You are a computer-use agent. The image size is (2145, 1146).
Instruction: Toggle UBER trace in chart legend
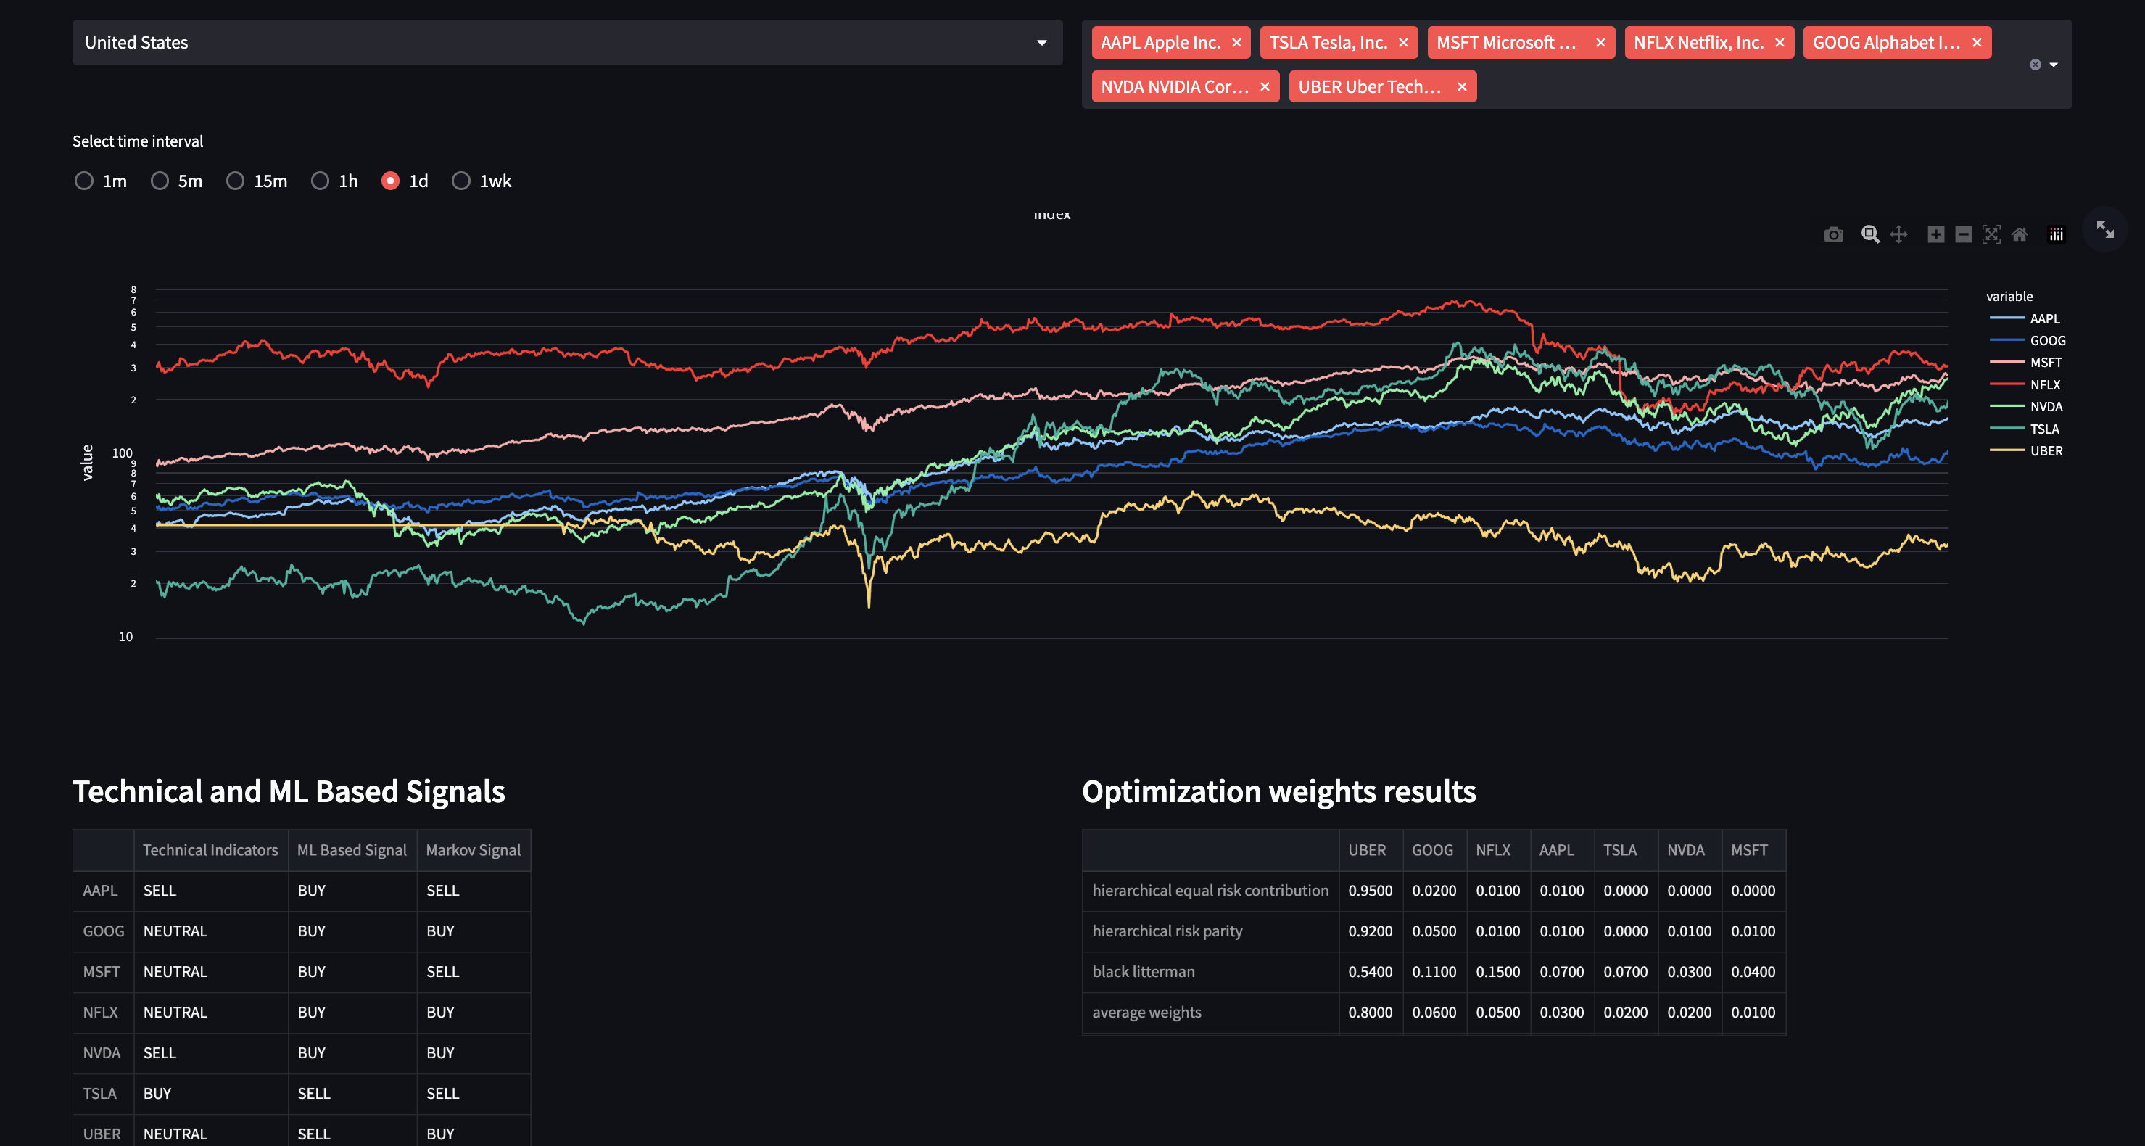point(2045,450)
